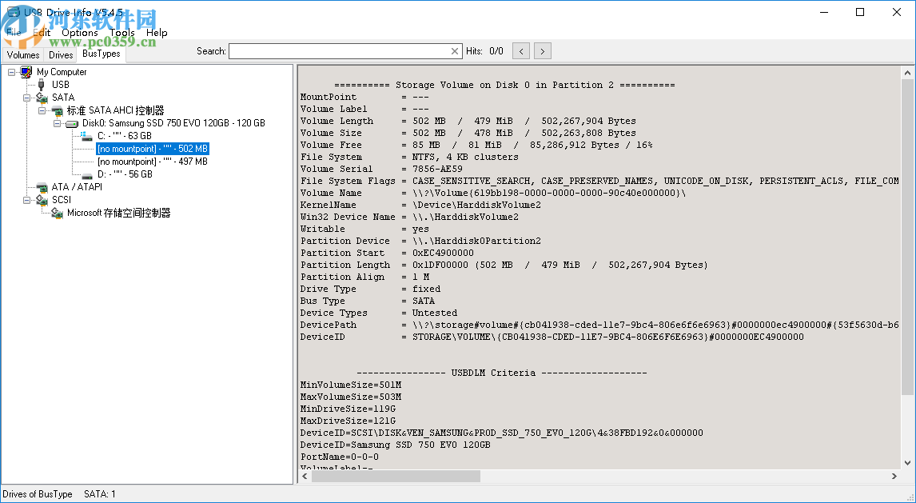Click the MinVolumeSize=501M criteria line

pos(351,385)
